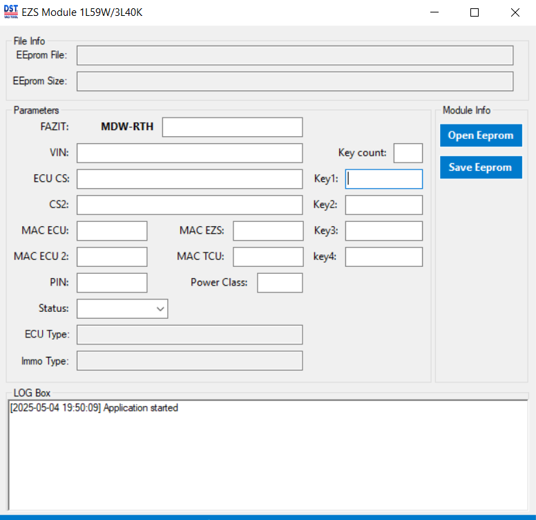Click the MAC ECU input field
536x520 pixels.
[x=112, y=231]
